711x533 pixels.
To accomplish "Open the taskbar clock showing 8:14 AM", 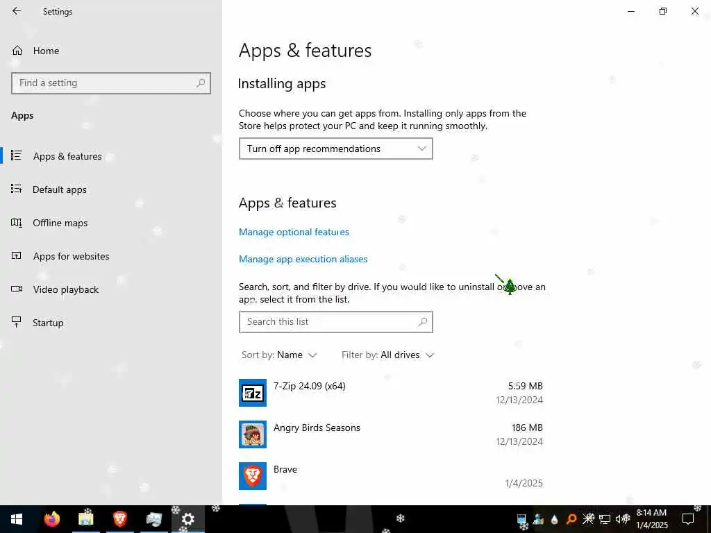I will click(651, 519).
